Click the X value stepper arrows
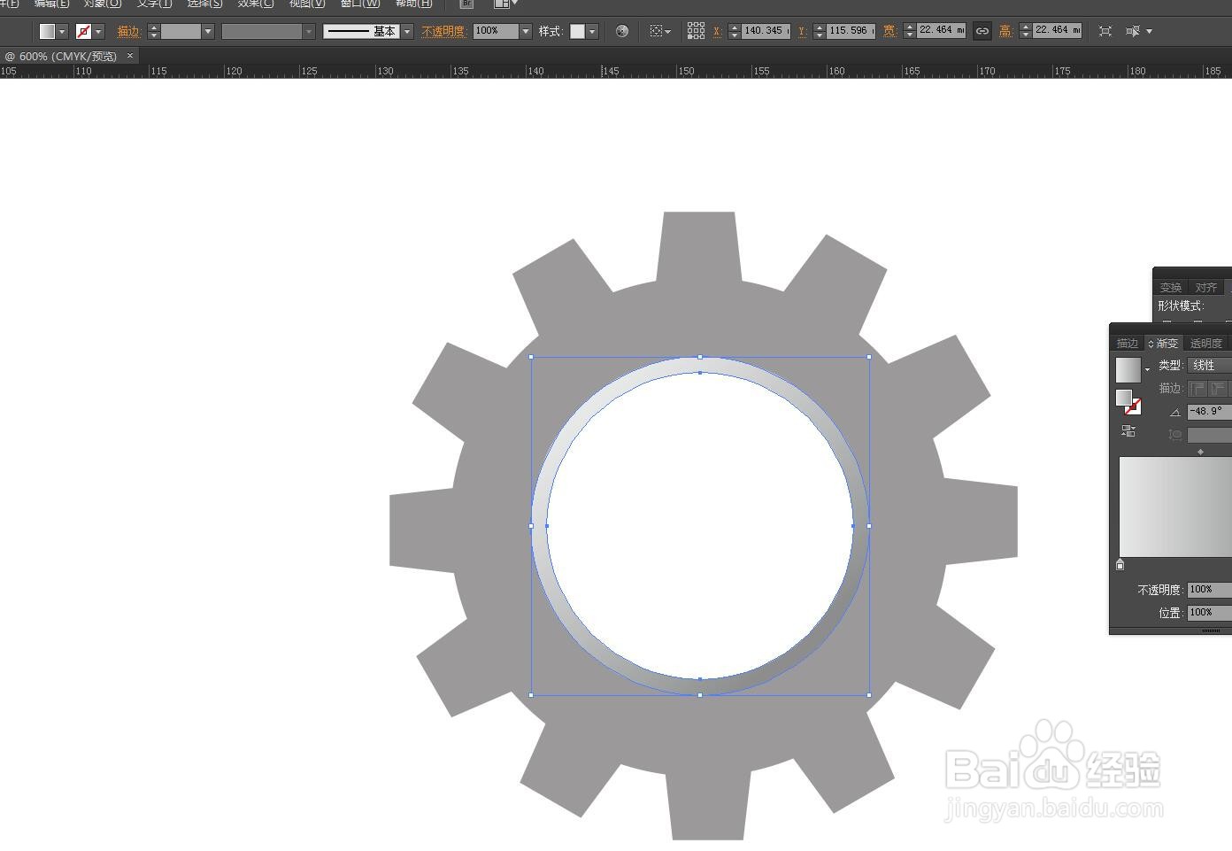Image resolution: width=1232 pixels, height=851 pixels. click(734, 31)
